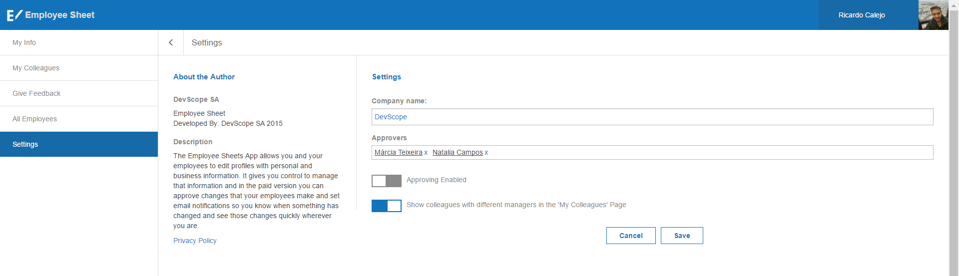Click the Save button
Viewport: 959px width, 276px height.
[x=682, y=236]
